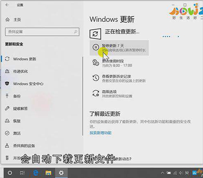Click the home icon beside 主页
This screenshot has height=178, width=203.
click(x=7, y=19)
